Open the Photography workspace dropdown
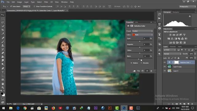The height and width of the screenshot is (111, 197). click(187, 6)
